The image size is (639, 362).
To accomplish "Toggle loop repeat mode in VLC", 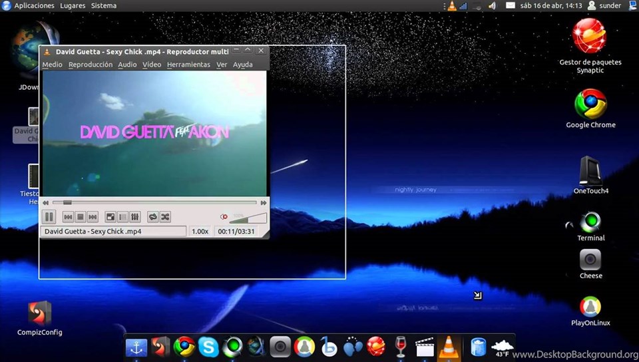I will tap(153, 217).
